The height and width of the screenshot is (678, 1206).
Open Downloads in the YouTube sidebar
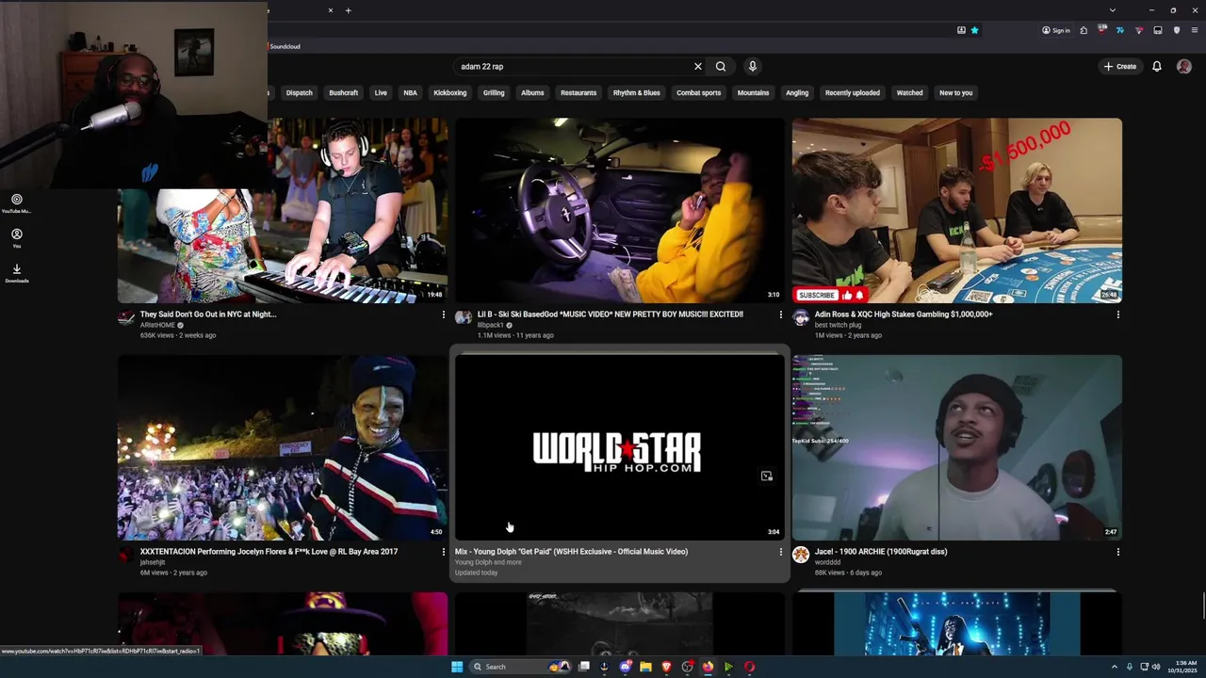point(17,273)
